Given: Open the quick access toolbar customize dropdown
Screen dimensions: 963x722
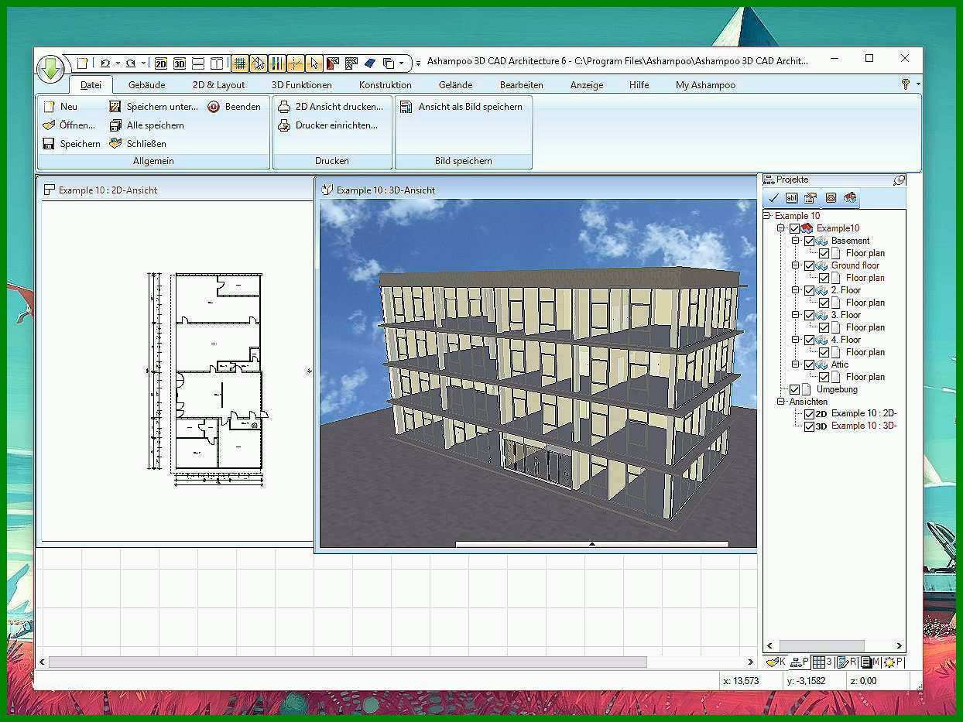Looking at the screenshot, I should point(418,63).
